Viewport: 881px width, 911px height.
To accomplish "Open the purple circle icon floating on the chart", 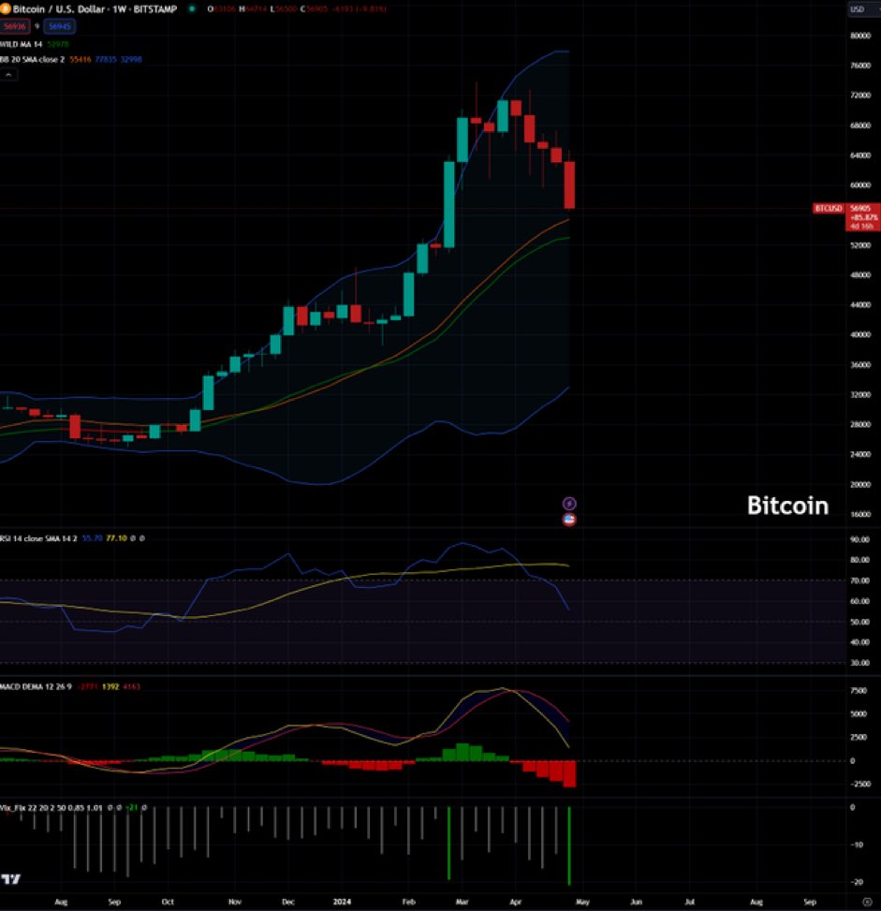I will pyautogui.click(x=568, y=502).
